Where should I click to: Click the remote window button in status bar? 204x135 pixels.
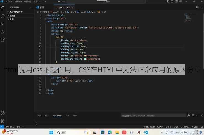[2, 127]
